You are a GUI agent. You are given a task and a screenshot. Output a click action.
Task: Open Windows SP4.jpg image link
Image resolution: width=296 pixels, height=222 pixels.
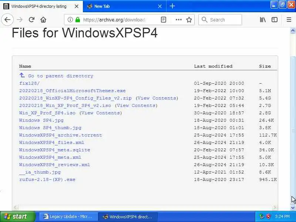tap(41, 120)
